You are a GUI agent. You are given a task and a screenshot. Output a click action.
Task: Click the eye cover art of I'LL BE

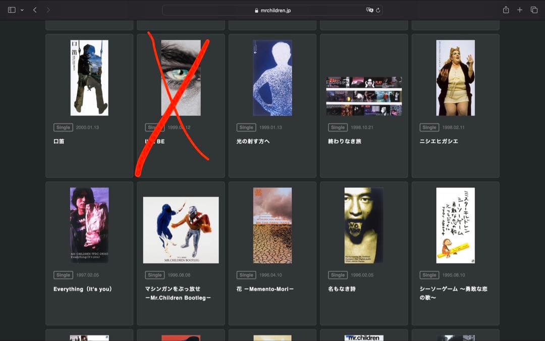point(181,78)
